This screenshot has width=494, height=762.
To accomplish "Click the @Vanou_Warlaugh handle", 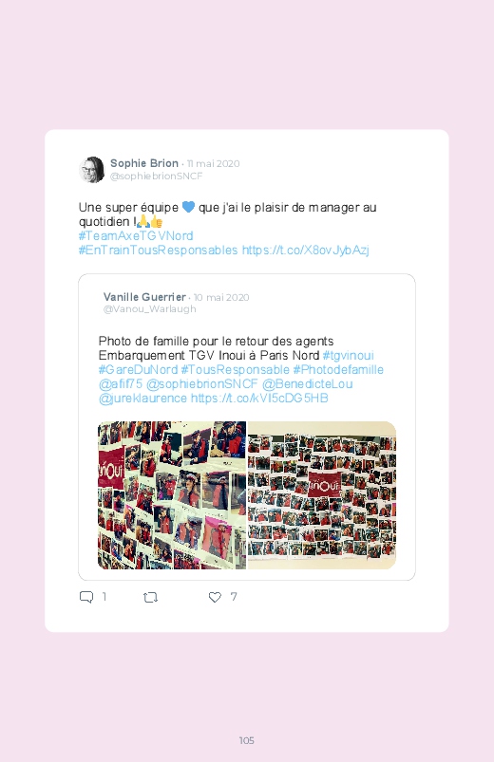I will point(149,309).
